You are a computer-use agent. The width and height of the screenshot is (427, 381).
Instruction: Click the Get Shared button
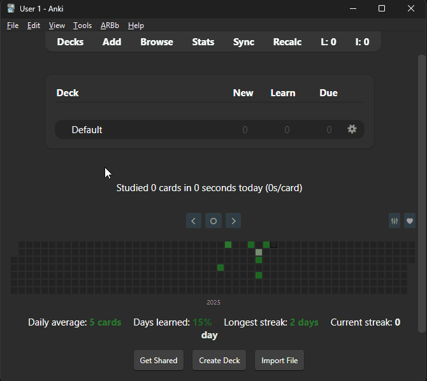[159, 361]
